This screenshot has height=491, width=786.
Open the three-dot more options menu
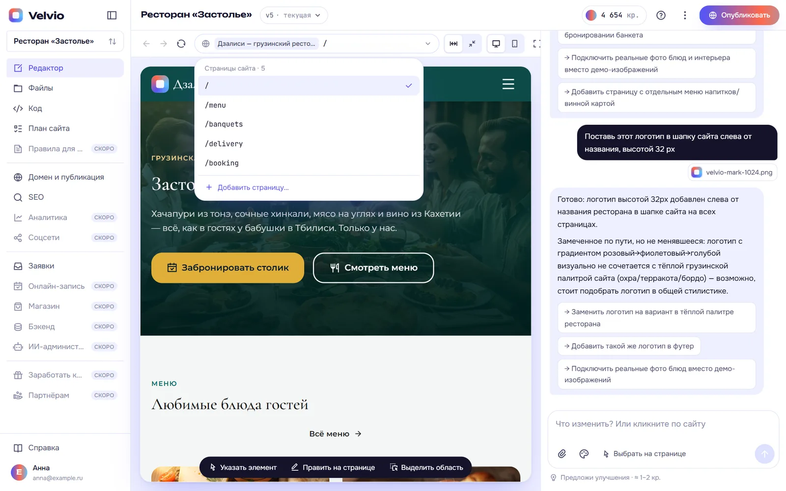point(685,15)
